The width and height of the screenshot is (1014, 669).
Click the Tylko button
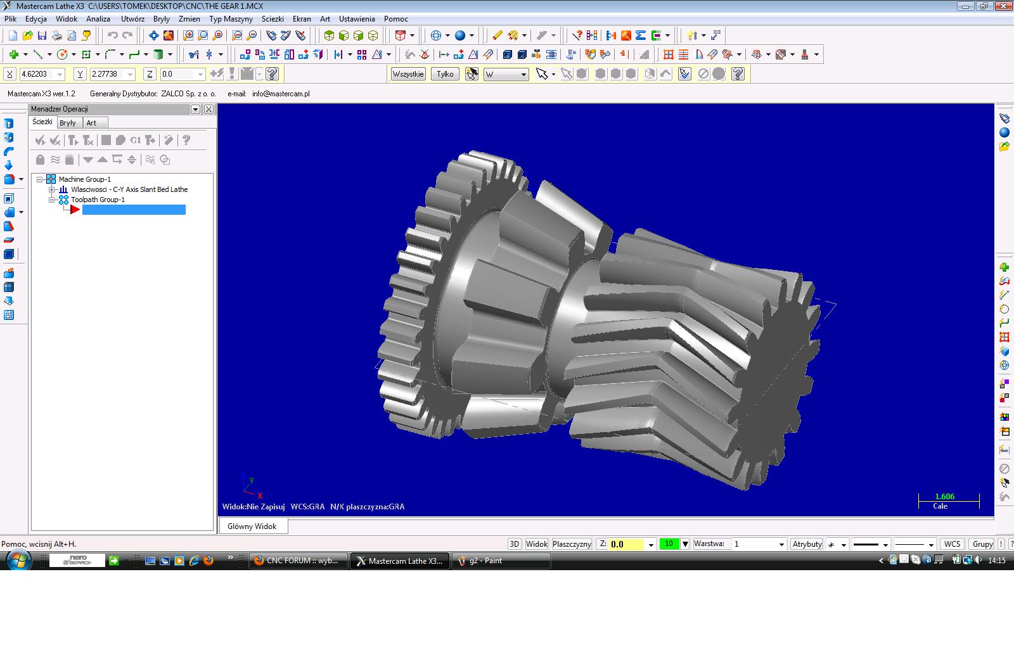[445, 74]
